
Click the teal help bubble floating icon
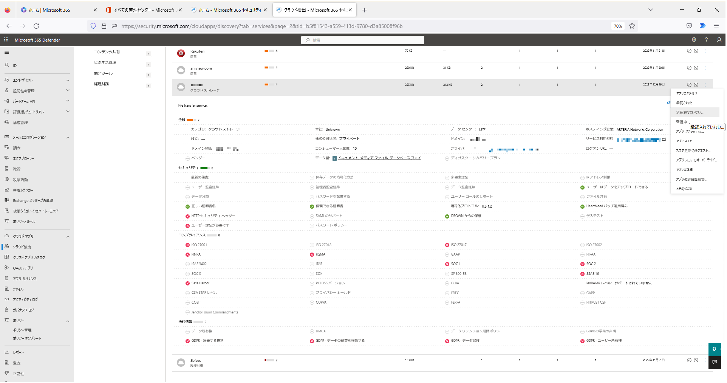[714, 349]
